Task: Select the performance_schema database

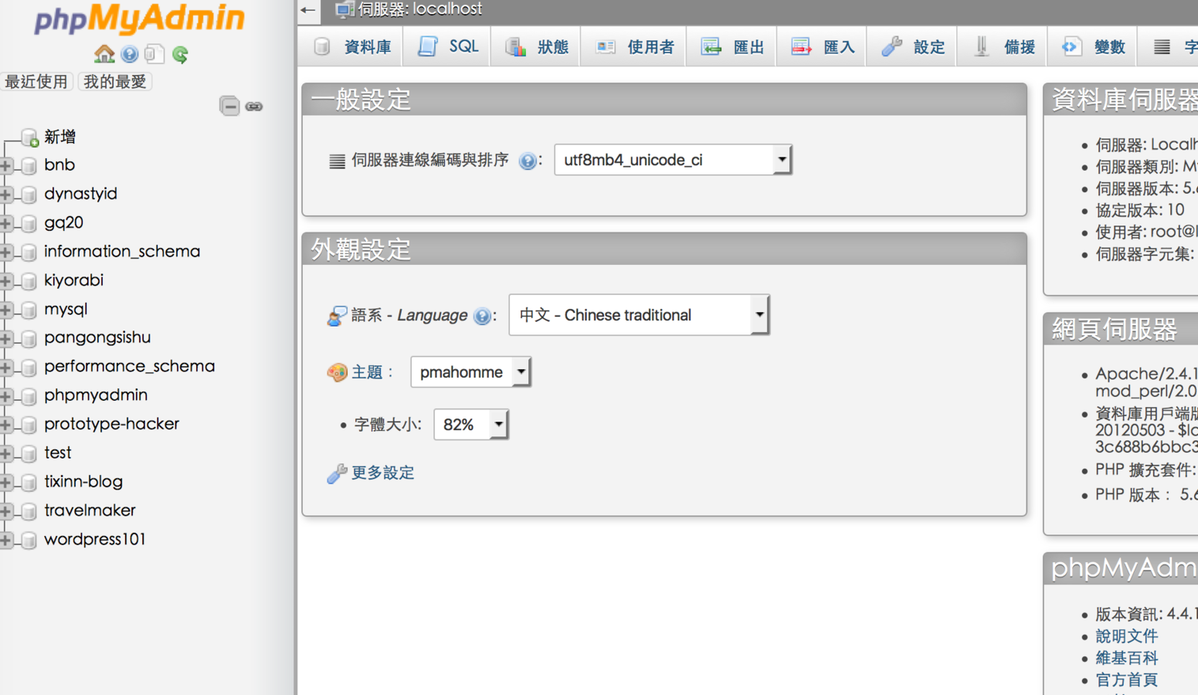Action: [x=130, y=366]
